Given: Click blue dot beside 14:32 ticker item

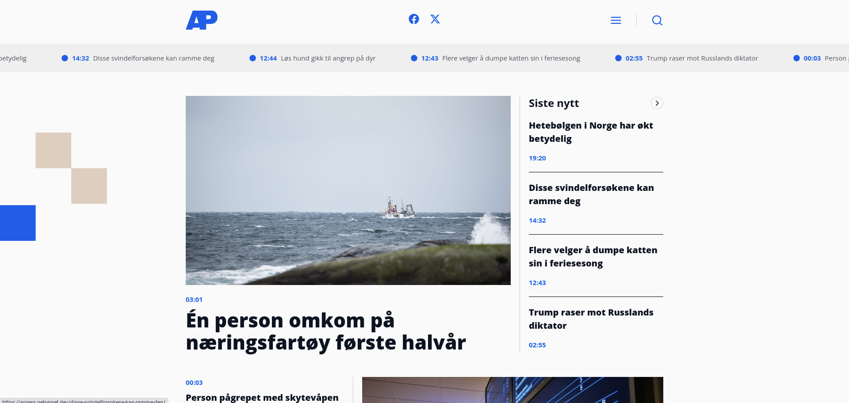Looking at the screenshot, I should point(65,58).
